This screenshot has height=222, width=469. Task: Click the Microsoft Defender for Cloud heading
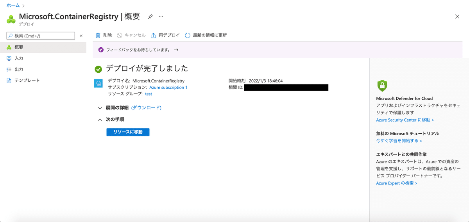point(404,98)
